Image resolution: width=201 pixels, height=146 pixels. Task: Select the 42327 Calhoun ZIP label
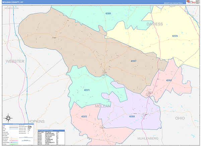click(133, 61)
